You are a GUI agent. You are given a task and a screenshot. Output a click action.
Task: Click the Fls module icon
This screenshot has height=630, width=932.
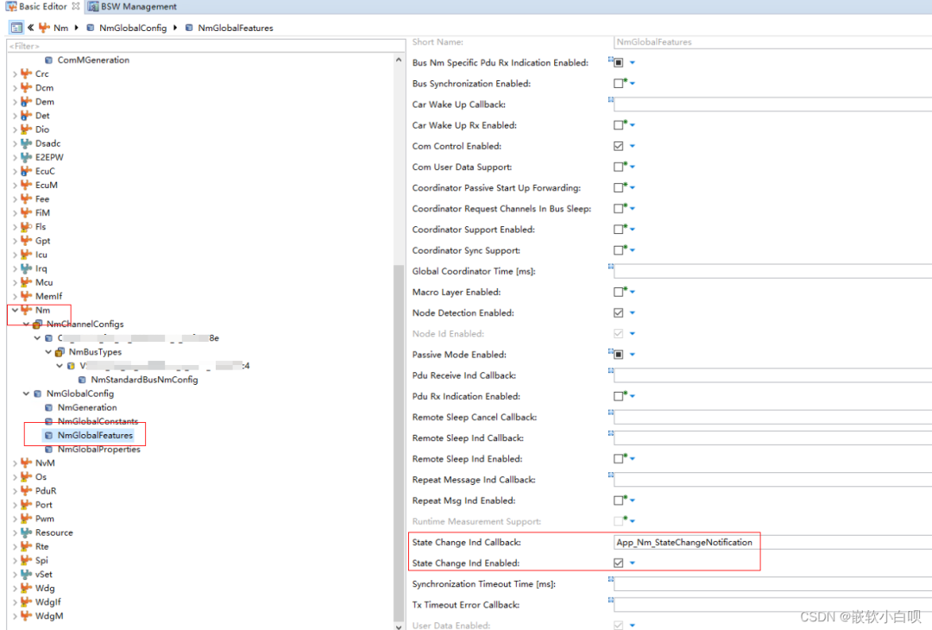(26, 226)
